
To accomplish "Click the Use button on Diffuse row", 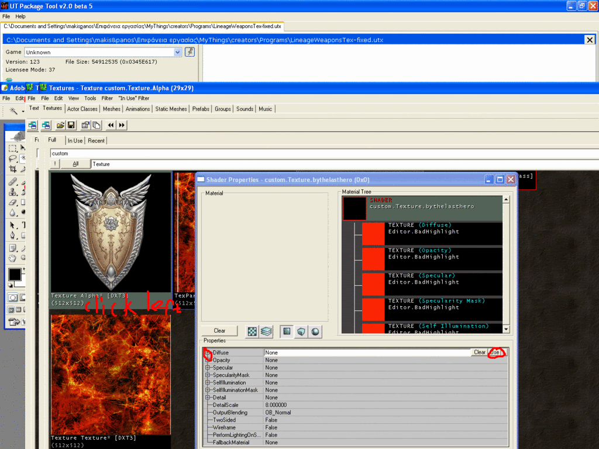I will pos(496,353).
